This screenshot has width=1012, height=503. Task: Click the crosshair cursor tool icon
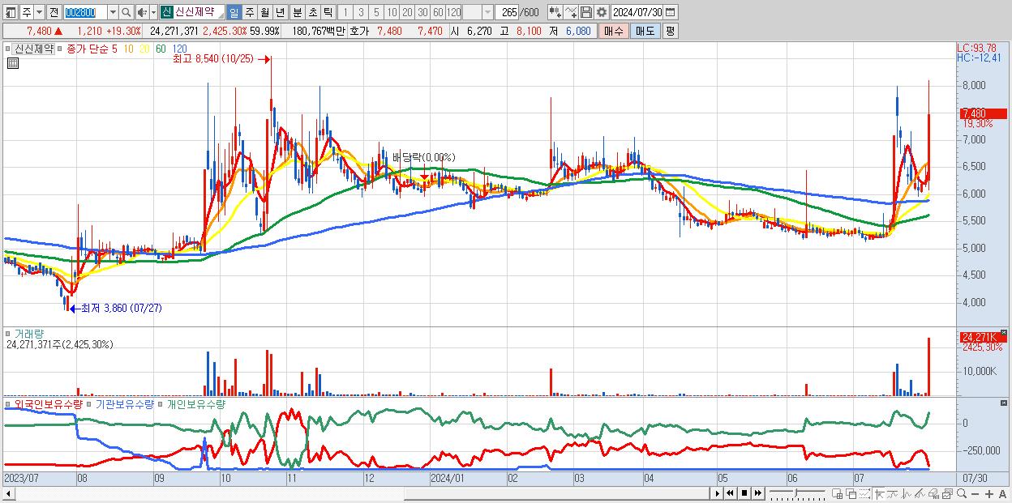coord(879,494)
